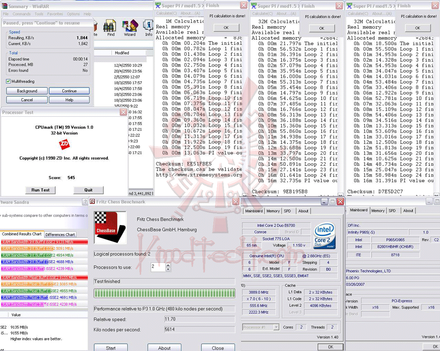Open Mainboard tab in first CPU-Z window
Viewport: 440px width, 351px height.
(254, 211)
